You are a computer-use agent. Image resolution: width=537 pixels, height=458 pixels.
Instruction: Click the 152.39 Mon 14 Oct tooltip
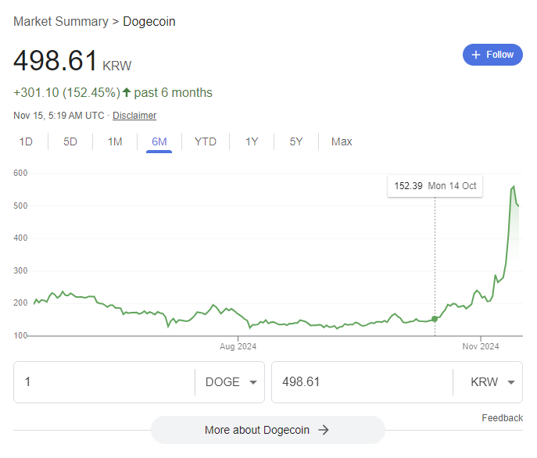tap(435, 186)
